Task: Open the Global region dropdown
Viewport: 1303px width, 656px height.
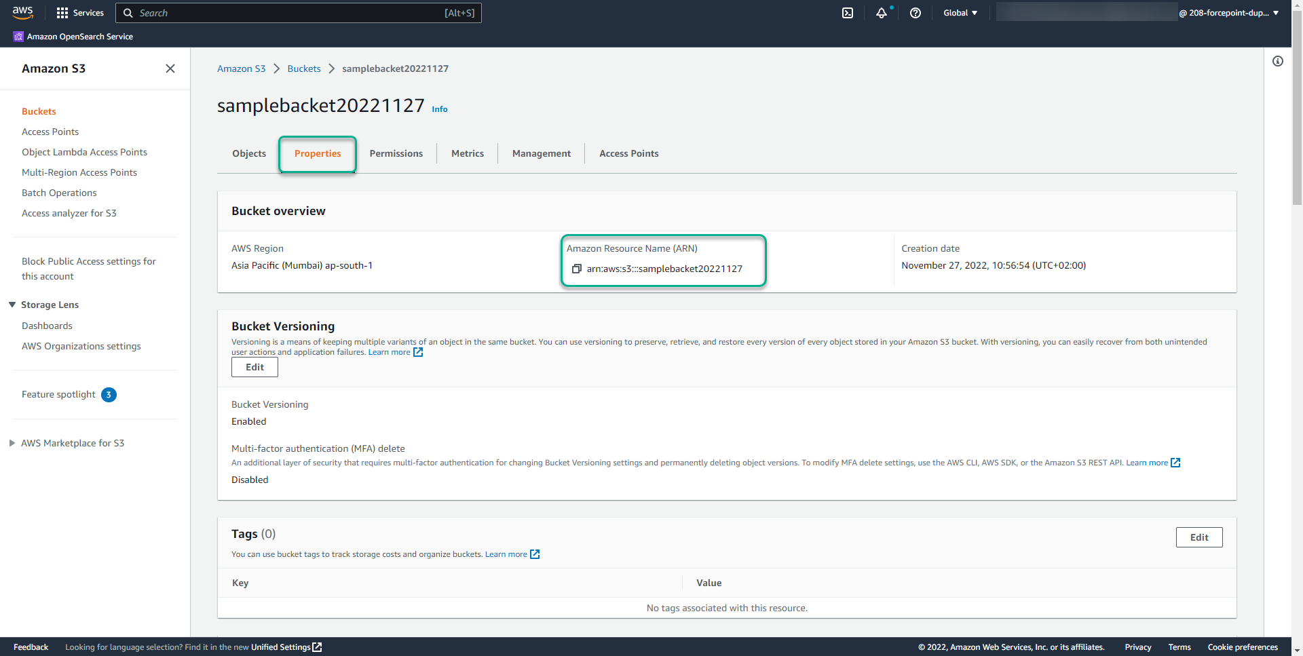Action: [x=960, y=12]
